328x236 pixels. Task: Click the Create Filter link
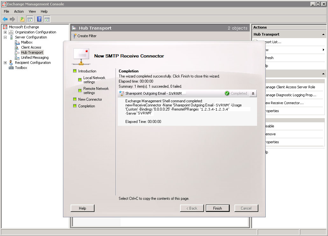[87, 36]
